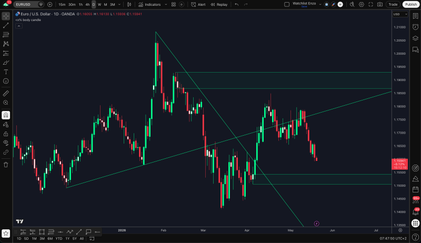
Task: Open the alerts clock panel icon
Action: coord(415,27)
